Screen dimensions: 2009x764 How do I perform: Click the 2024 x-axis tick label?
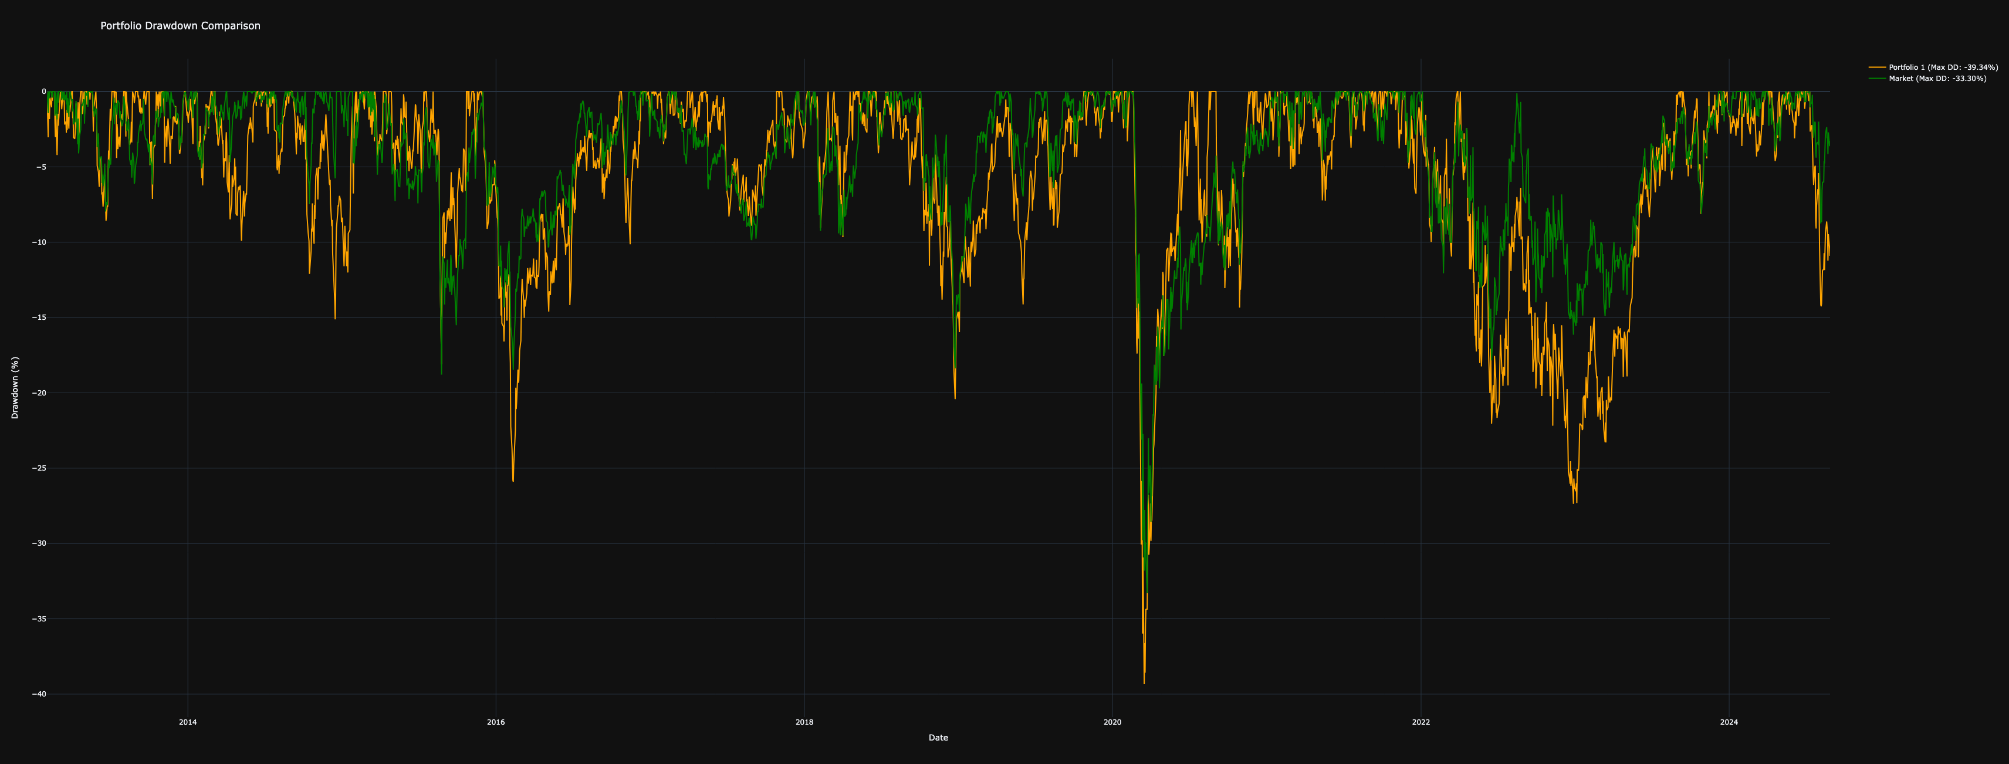1729,722
